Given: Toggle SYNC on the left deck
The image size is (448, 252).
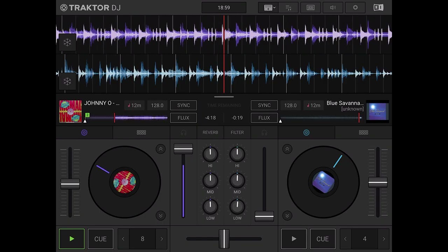Looking at the screenshot, I should pos(183,105).
